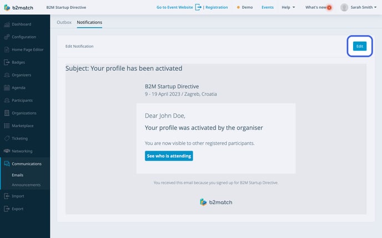Click the Marketplace list icon
Screen dimensions: 382x238
point(7,126)
